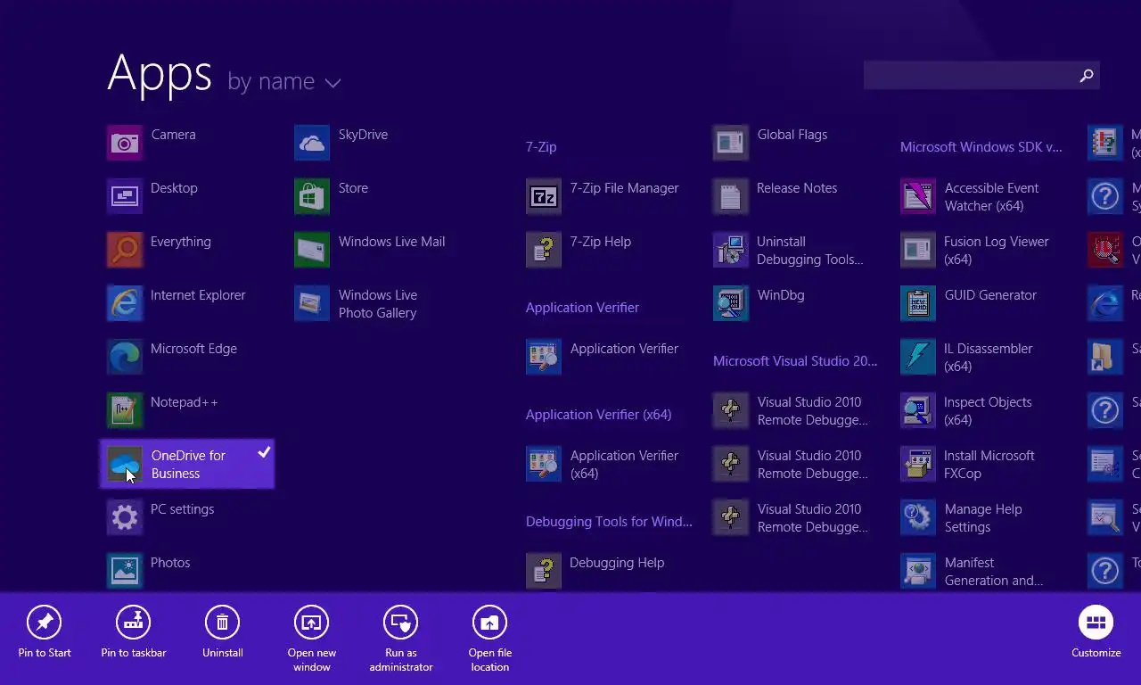The image size is (1141, 685).
Task: Pin to taskbar from the app bar
Action: (x=134, y=632)
